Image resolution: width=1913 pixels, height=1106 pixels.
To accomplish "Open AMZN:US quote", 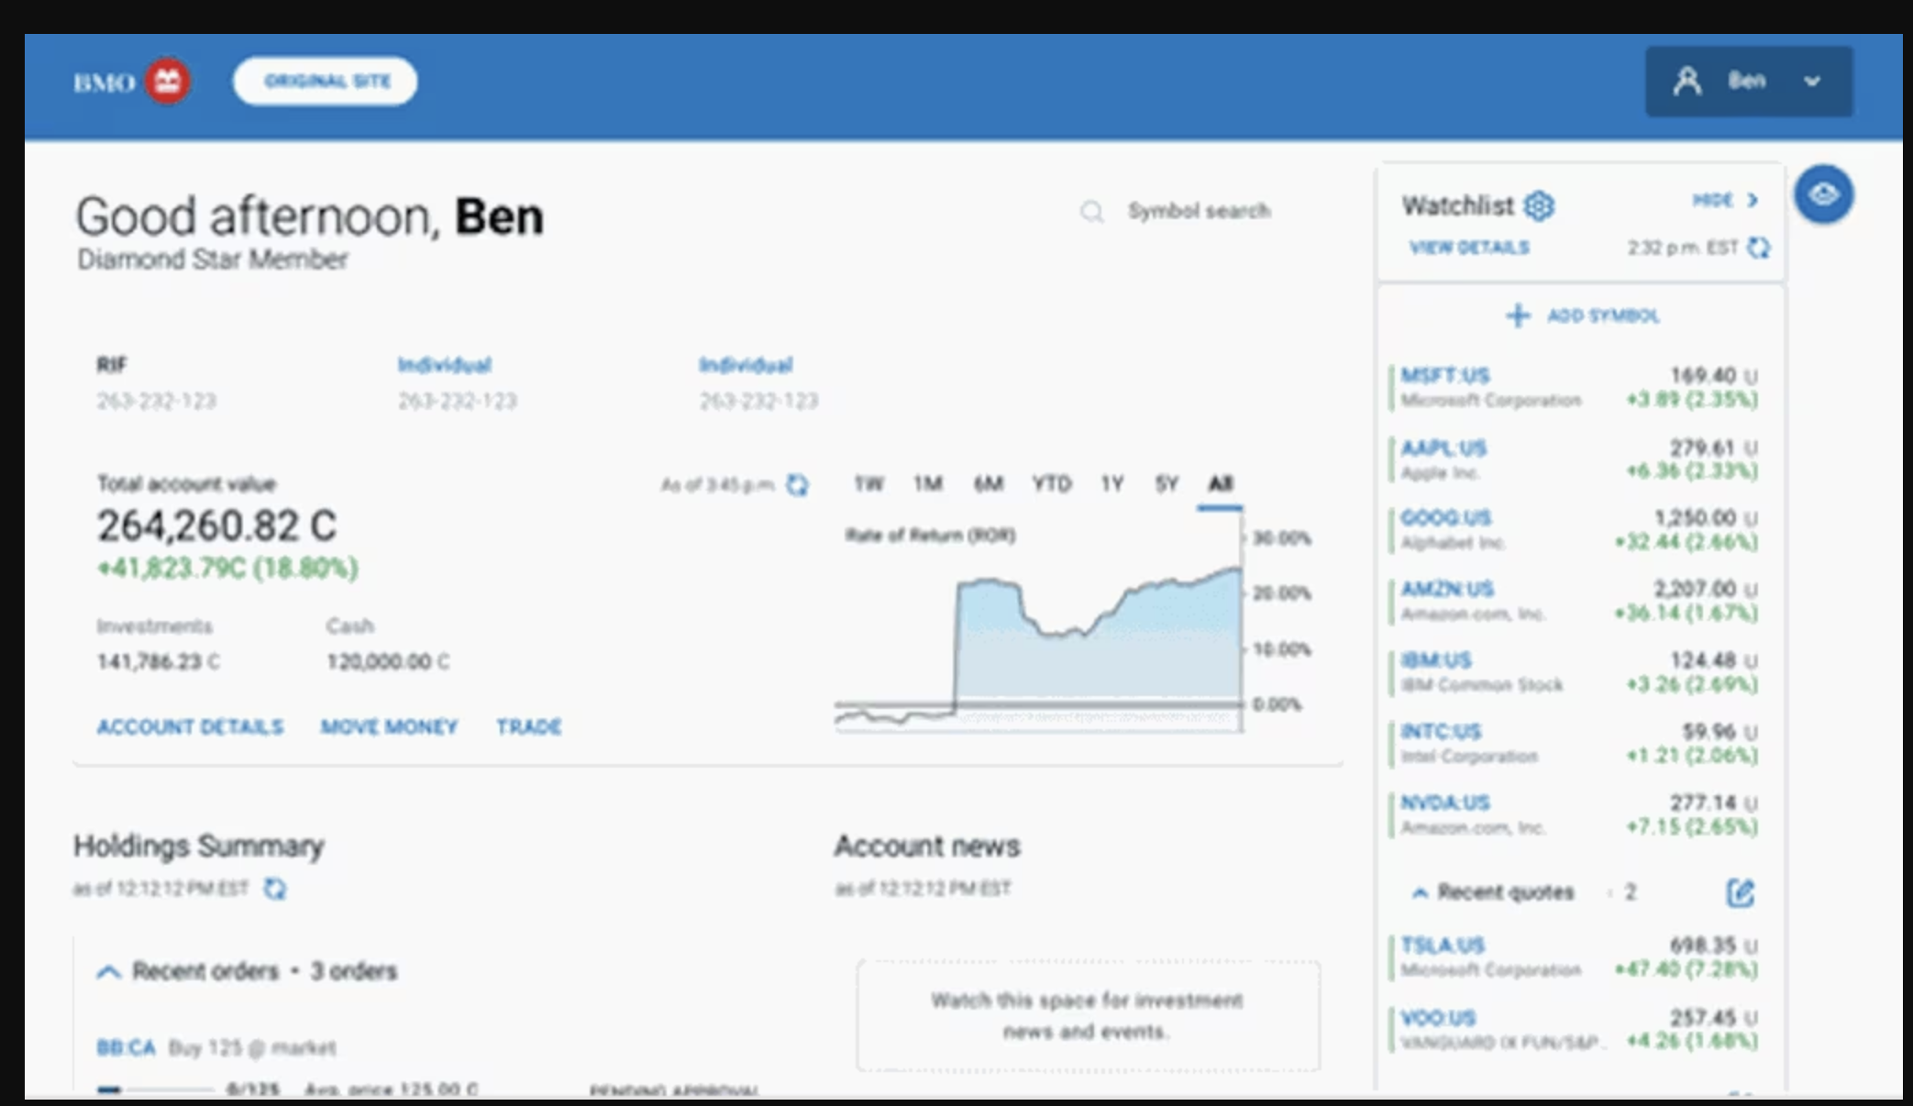I will (1447, 589).
